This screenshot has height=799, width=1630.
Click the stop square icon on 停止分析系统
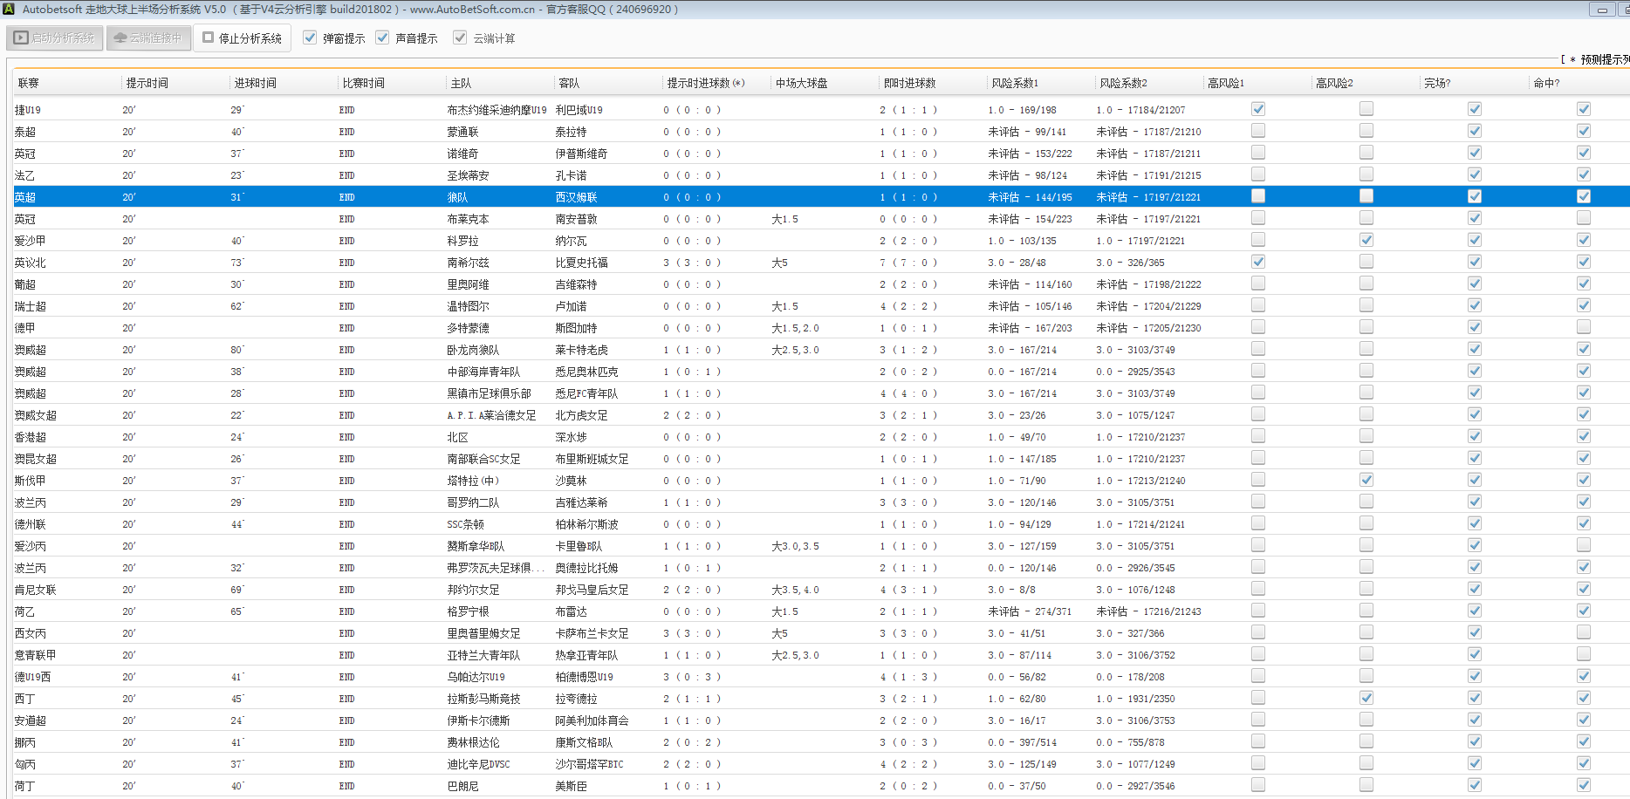point(209,38)
